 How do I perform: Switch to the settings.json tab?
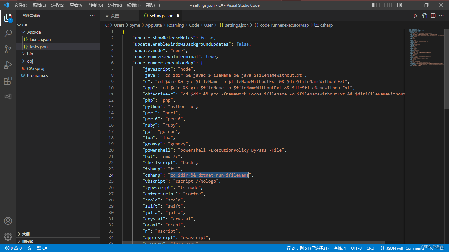(x=161, y=16)
